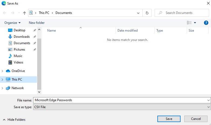Screen dimensions: 211x125
Task: Create a New folder
Action: pyautogui.click(x=37, y=23)
